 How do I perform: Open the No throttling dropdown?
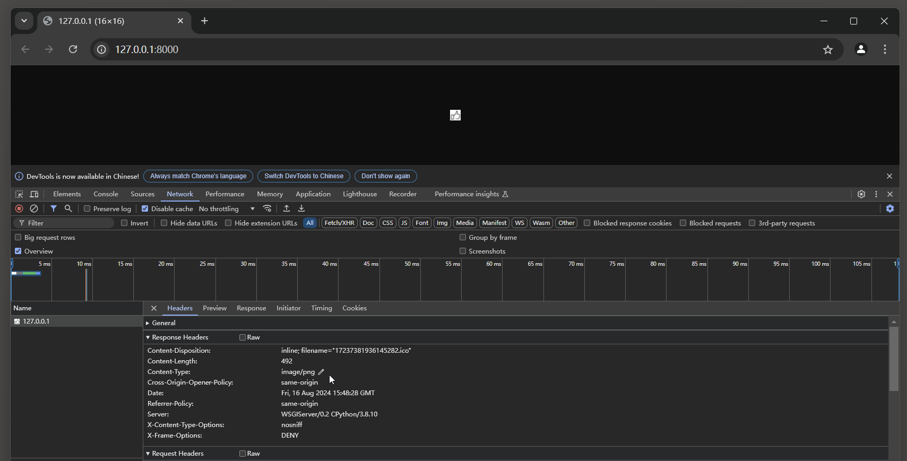coord(227,209)
